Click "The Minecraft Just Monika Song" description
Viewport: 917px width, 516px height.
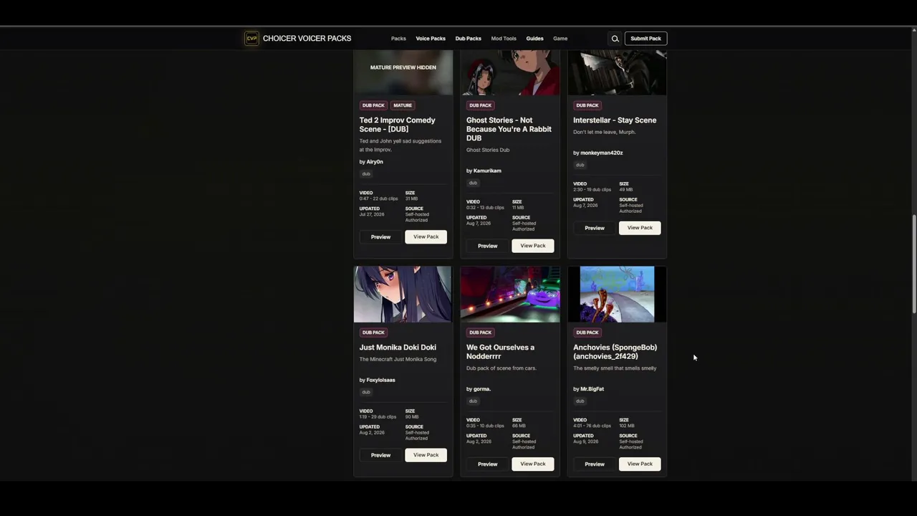[398, 359]
